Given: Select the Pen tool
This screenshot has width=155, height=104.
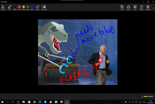Looking at the screenshot, I should click(x=10, y=8).
